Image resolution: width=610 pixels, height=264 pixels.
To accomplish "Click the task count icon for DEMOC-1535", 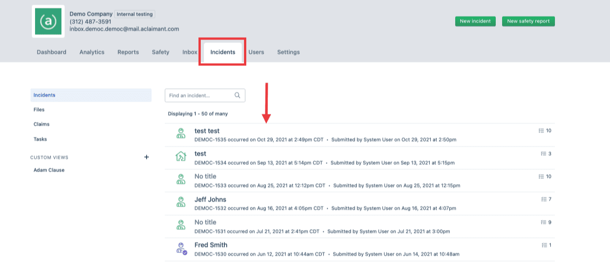I will [x=541, y=131].
